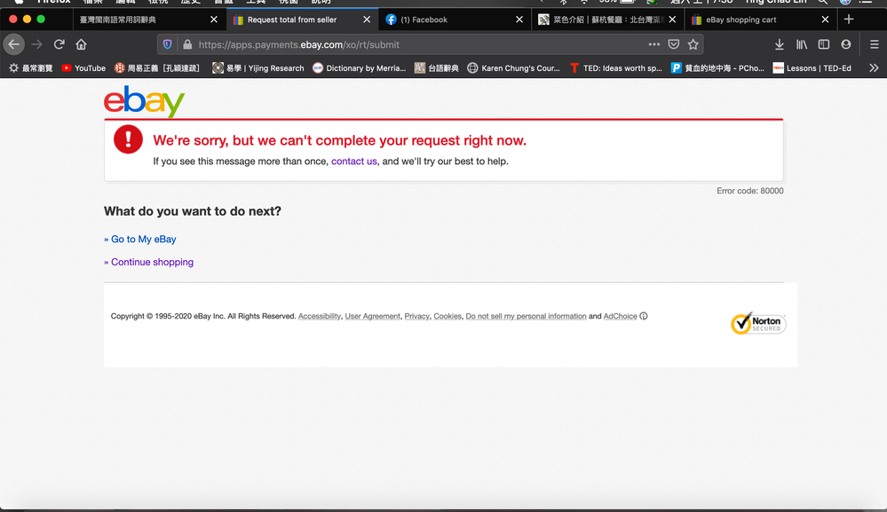
Task: Click the "We're sorry" error headline
Action: 339,140
